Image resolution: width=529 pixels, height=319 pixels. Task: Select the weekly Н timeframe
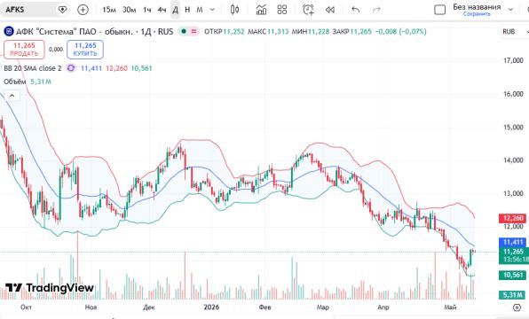click(187, 10)
